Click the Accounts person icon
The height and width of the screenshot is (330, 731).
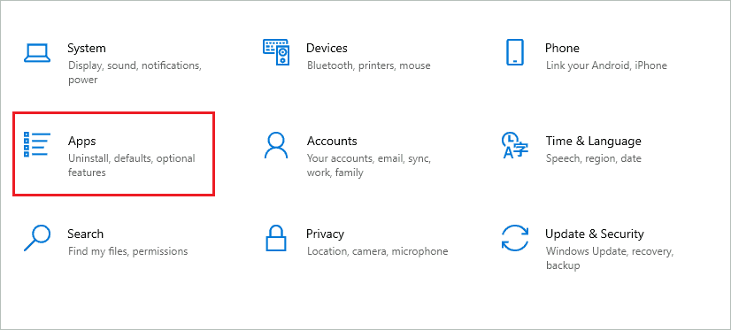click(276, 145)
